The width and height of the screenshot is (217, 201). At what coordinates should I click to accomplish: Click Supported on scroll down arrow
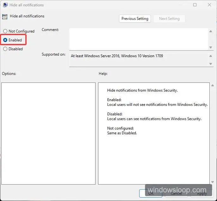click(x=211, y=64)
